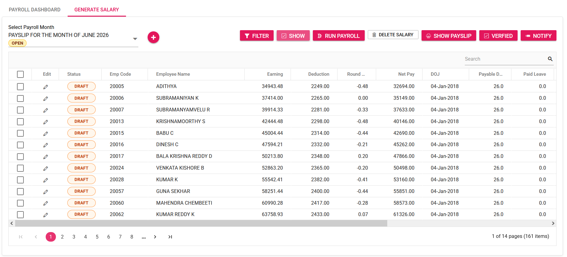
Task: Open edit pencil for SUBRAMANYAMVELU R
Action: click(46, 110)
